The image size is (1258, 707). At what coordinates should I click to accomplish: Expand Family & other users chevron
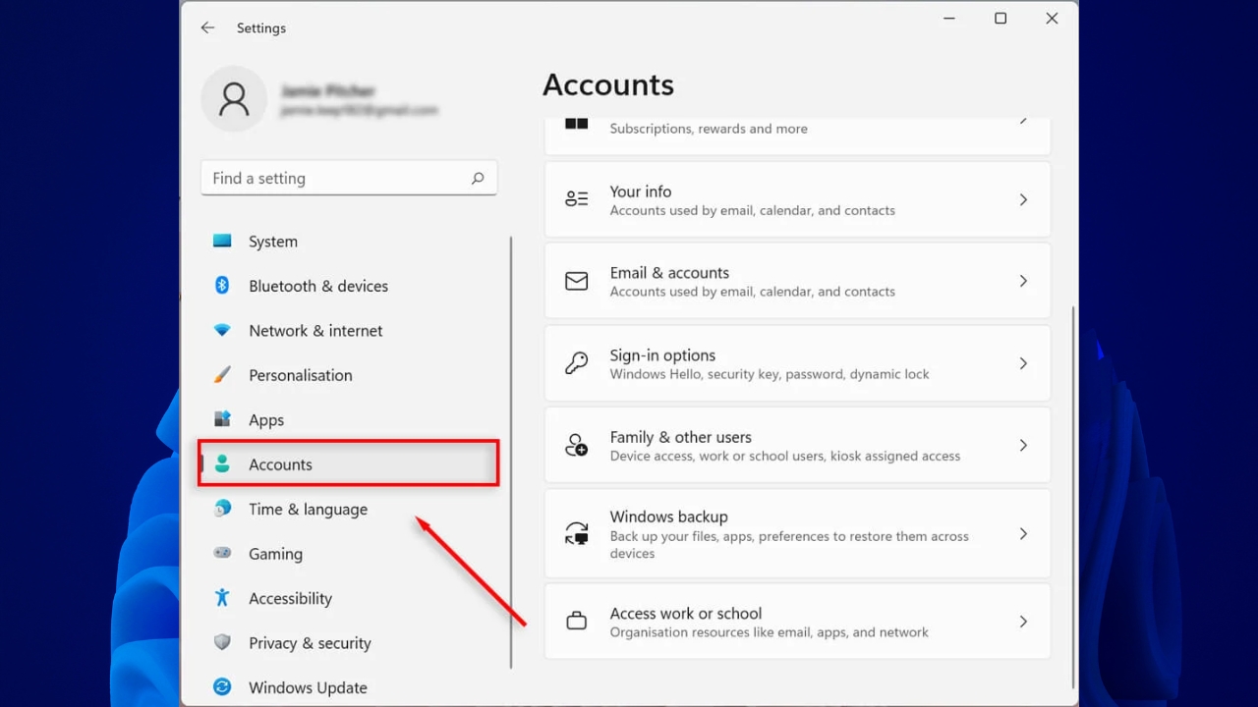click(x=1023, y=445)
